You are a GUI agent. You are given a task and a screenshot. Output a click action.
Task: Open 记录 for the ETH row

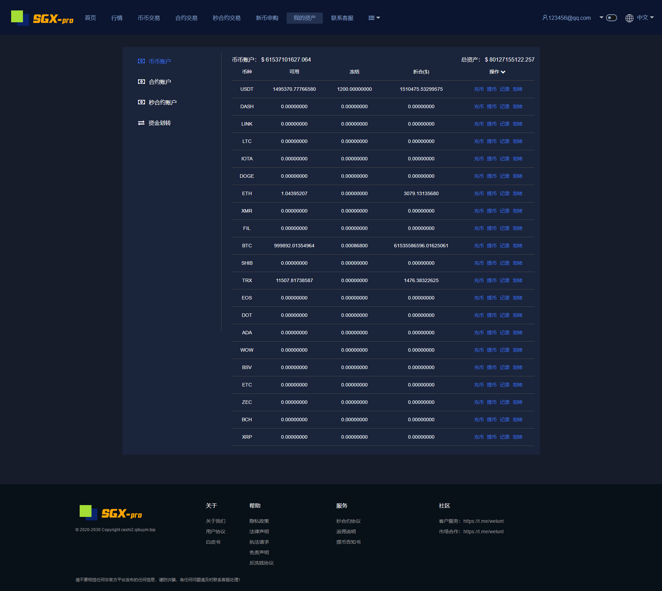pyautogui.click(x=504, y=194)
